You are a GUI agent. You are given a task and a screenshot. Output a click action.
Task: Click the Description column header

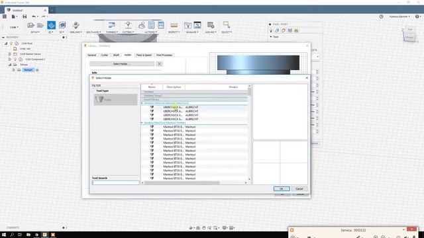(x=174, y=87)
